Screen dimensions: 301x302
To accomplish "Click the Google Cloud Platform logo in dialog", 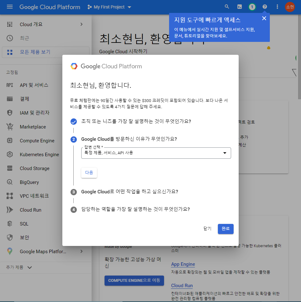I will pyautogui.click(x=106, y=66).
